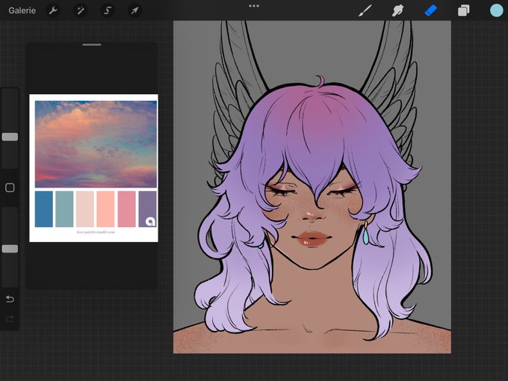Tap the redo arrow

click(x=10, y=319)
